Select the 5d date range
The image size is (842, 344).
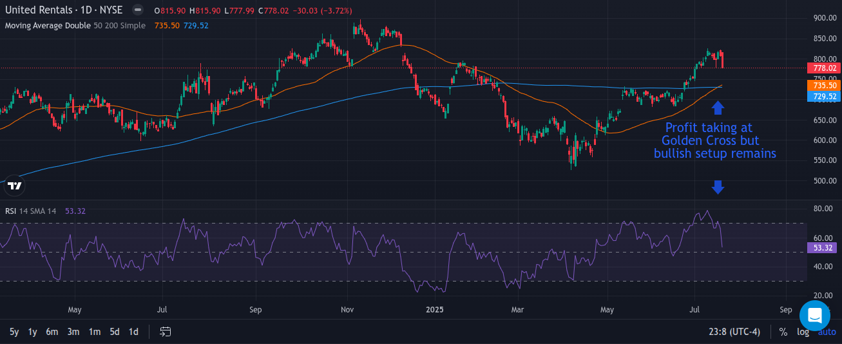click(x=114, y=332)
